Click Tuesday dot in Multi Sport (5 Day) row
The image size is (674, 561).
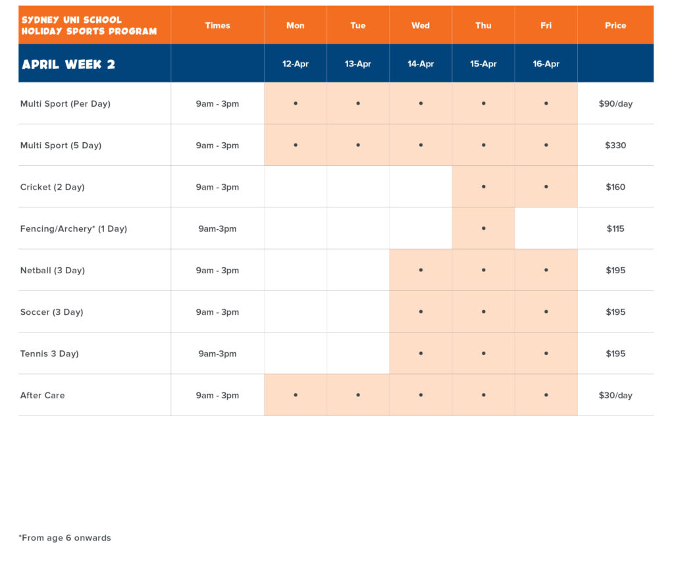[x=358, y=145]
